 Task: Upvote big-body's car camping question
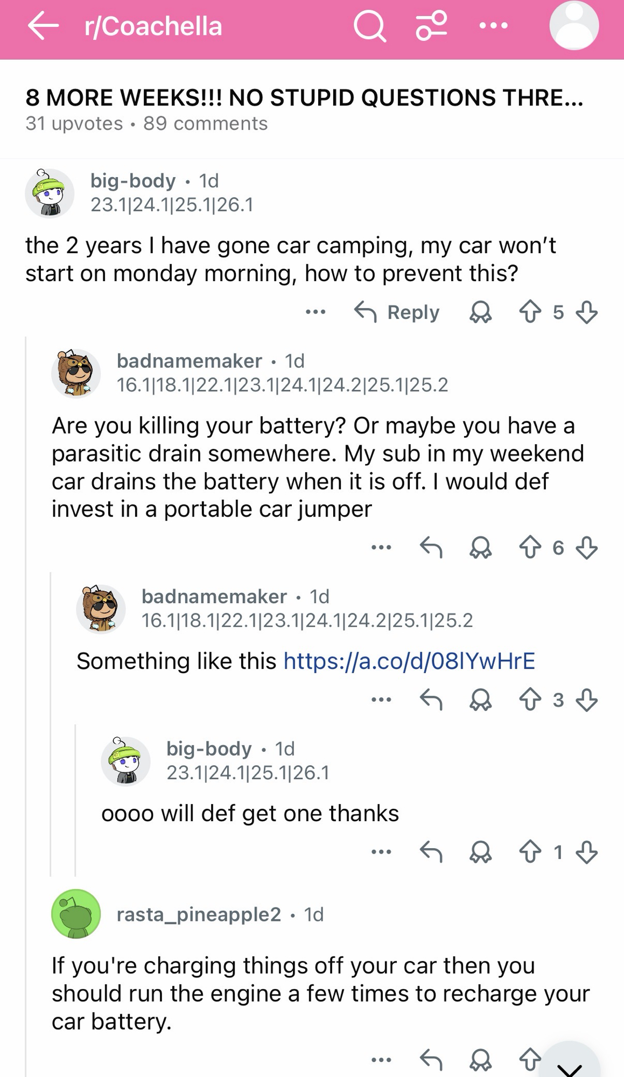tap(530, 312)
